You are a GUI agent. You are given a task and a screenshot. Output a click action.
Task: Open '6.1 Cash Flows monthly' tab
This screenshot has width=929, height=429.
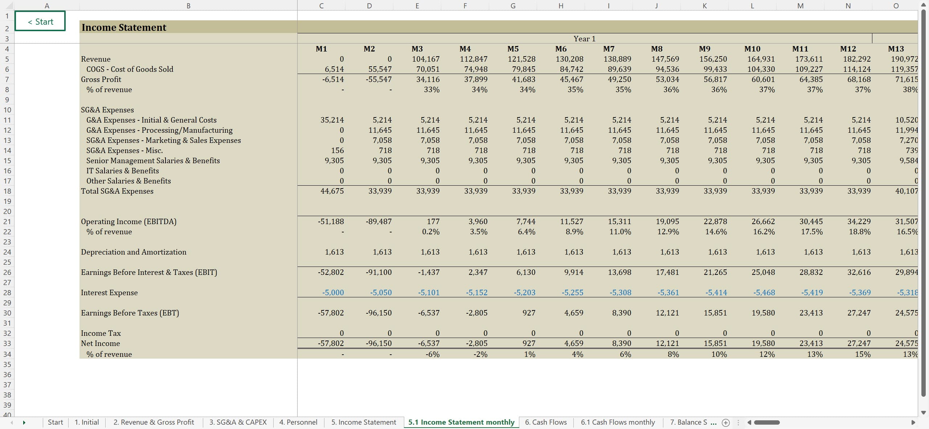(x=618, y=422)
